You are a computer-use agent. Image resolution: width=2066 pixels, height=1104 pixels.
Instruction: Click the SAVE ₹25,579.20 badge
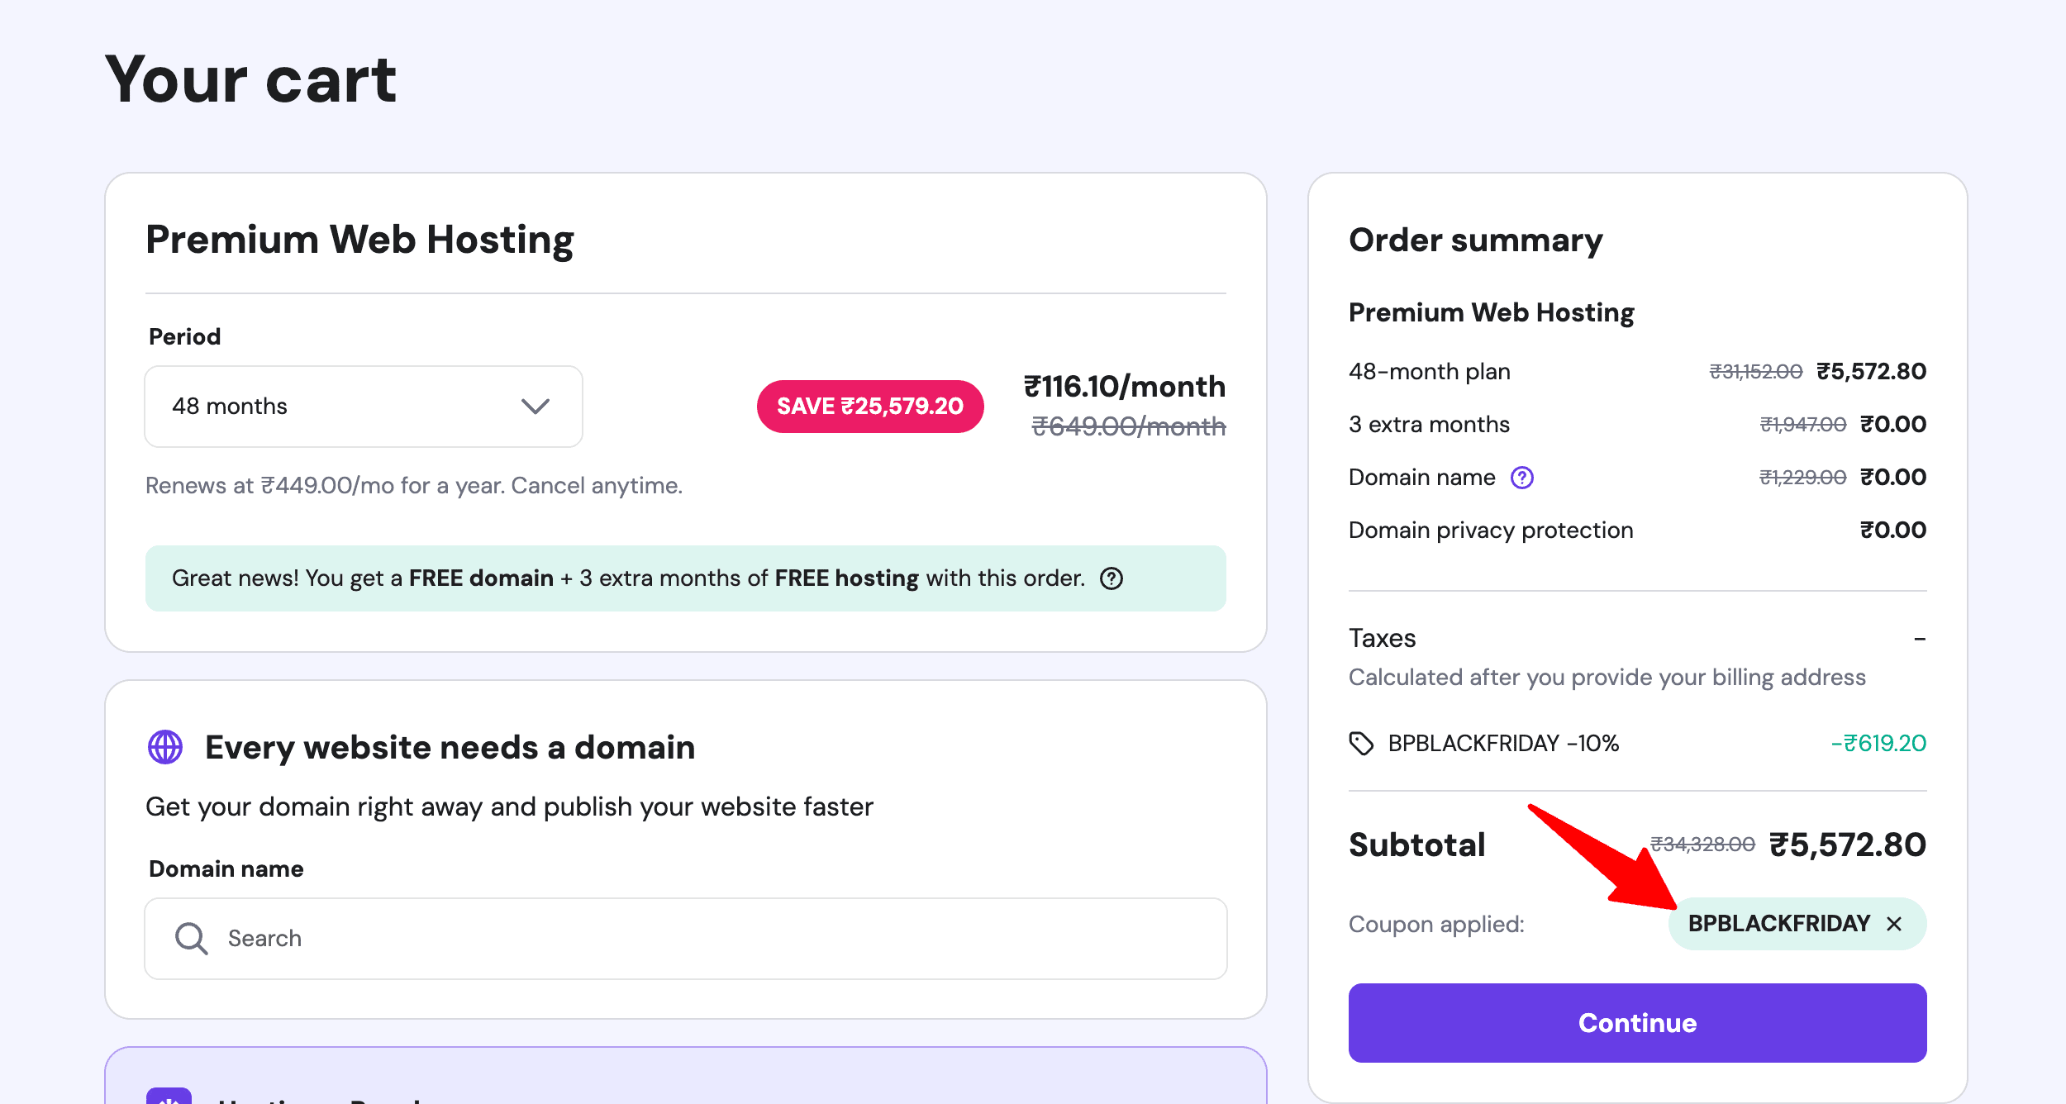tap(869, 406)
